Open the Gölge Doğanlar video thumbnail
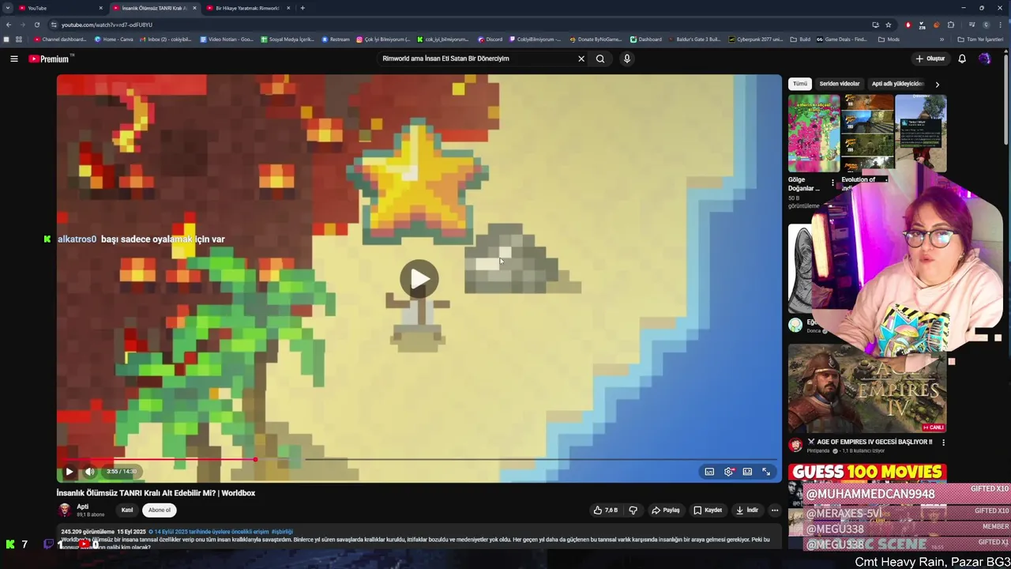Viewport: 1011px width, 569px height. coord(814,134)
